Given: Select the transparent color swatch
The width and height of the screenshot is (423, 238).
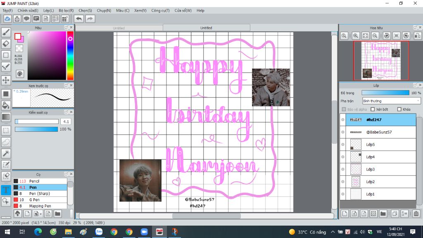Looking at the screenshot, I should pyautogui.click(x=19, y=48).
